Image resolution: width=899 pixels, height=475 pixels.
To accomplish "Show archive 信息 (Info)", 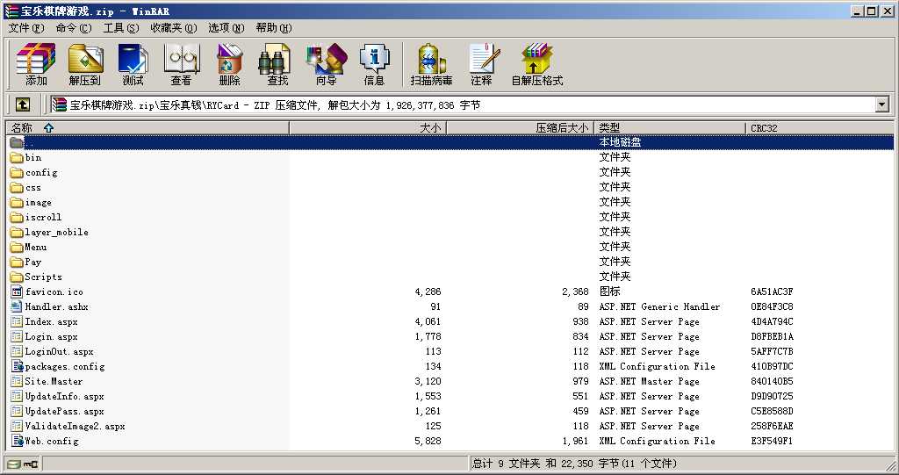I will 374,64.
